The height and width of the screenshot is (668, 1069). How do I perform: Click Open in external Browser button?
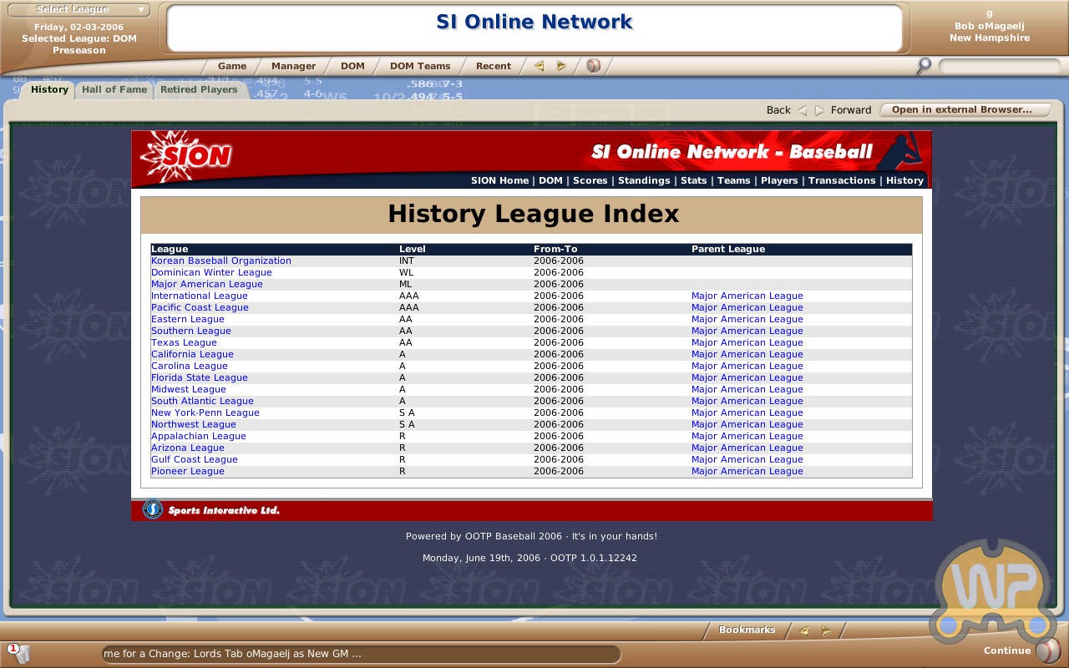click(x=961, y=109)
